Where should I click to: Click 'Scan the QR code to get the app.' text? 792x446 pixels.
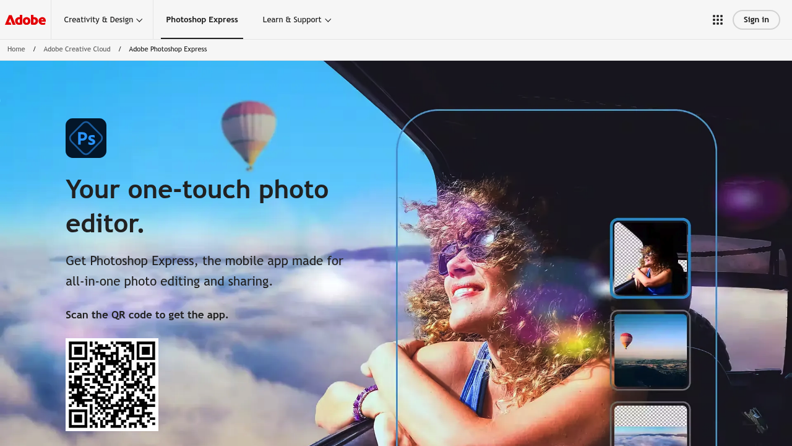[147, 315]
